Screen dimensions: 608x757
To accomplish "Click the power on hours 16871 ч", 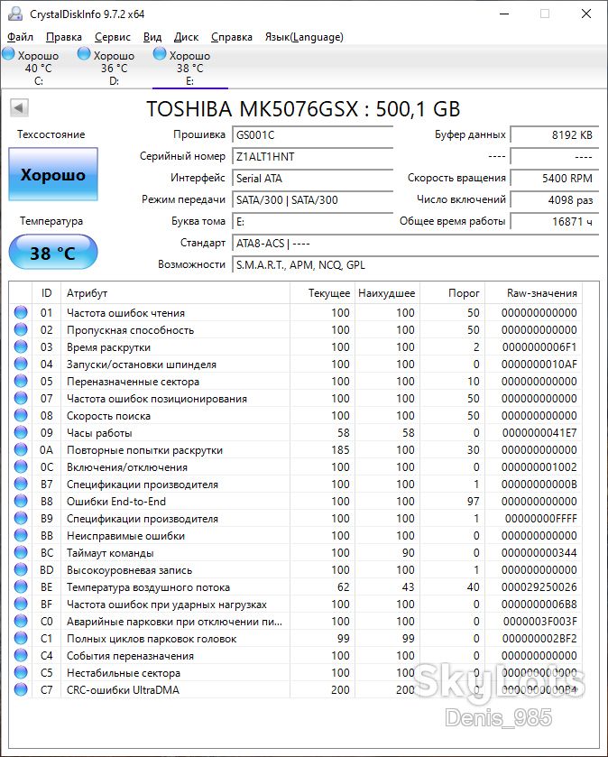I will [555, 222].
